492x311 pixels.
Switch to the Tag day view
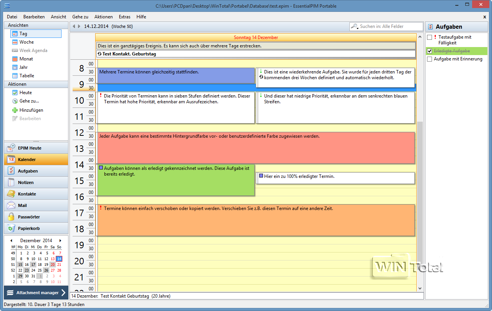coord(36,34)
